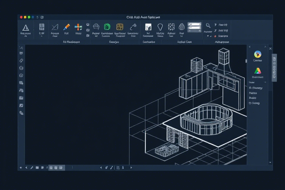Click the cylinder icon in left sidebar
Image resolution: width=285 pixels, height=190 pixels.
click(21, 68)
